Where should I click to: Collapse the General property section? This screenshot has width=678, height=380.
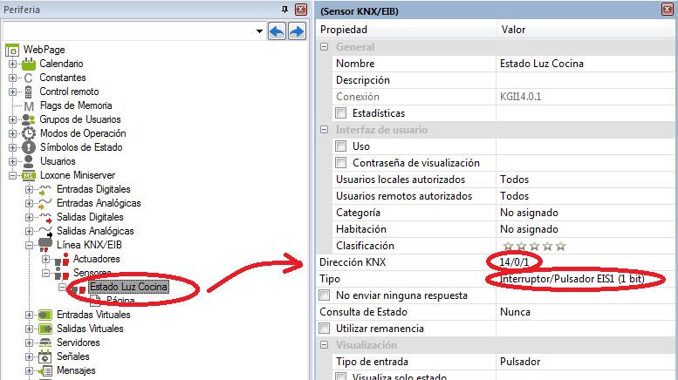[x=325, y=47]
